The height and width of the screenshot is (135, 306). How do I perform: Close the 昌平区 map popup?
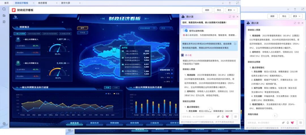148,47
